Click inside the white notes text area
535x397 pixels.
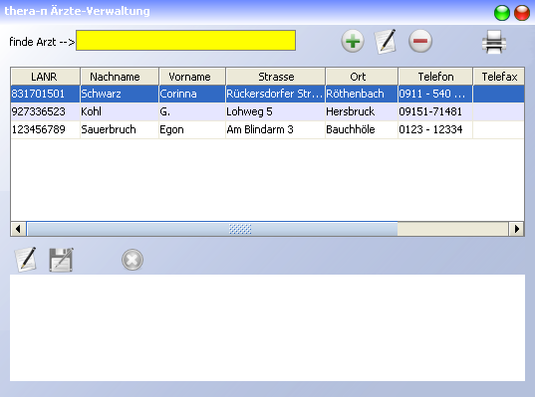pyautogui.click(x=267, y=327)
